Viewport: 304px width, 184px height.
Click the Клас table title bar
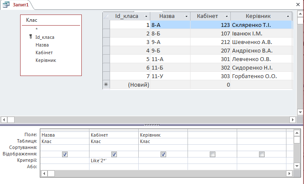coord(51,20)
